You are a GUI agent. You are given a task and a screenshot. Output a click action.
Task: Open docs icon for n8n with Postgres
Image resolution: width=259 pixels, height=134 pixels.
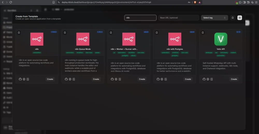pyautogui.click(x=166, y=79)
